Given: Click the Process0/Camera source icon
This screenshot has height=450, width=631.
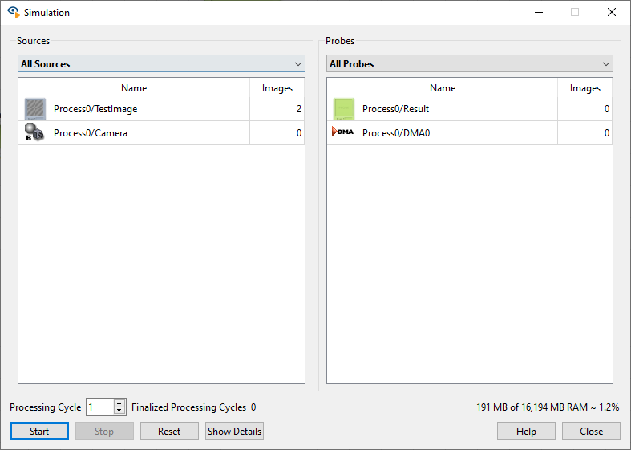Looking at the screenshot, I should coord(34,132).
